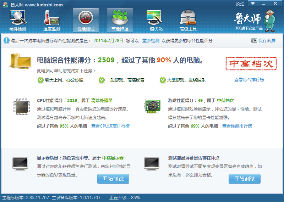The height and width of the screenshot is (202, 284).
Task: Click 主设备库版本 1.0.11.707 in status bar
Action: [x=76, y=198]
